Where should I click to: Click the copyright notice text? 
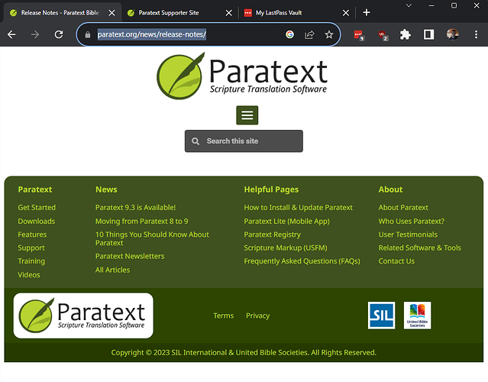click(244, 353)
